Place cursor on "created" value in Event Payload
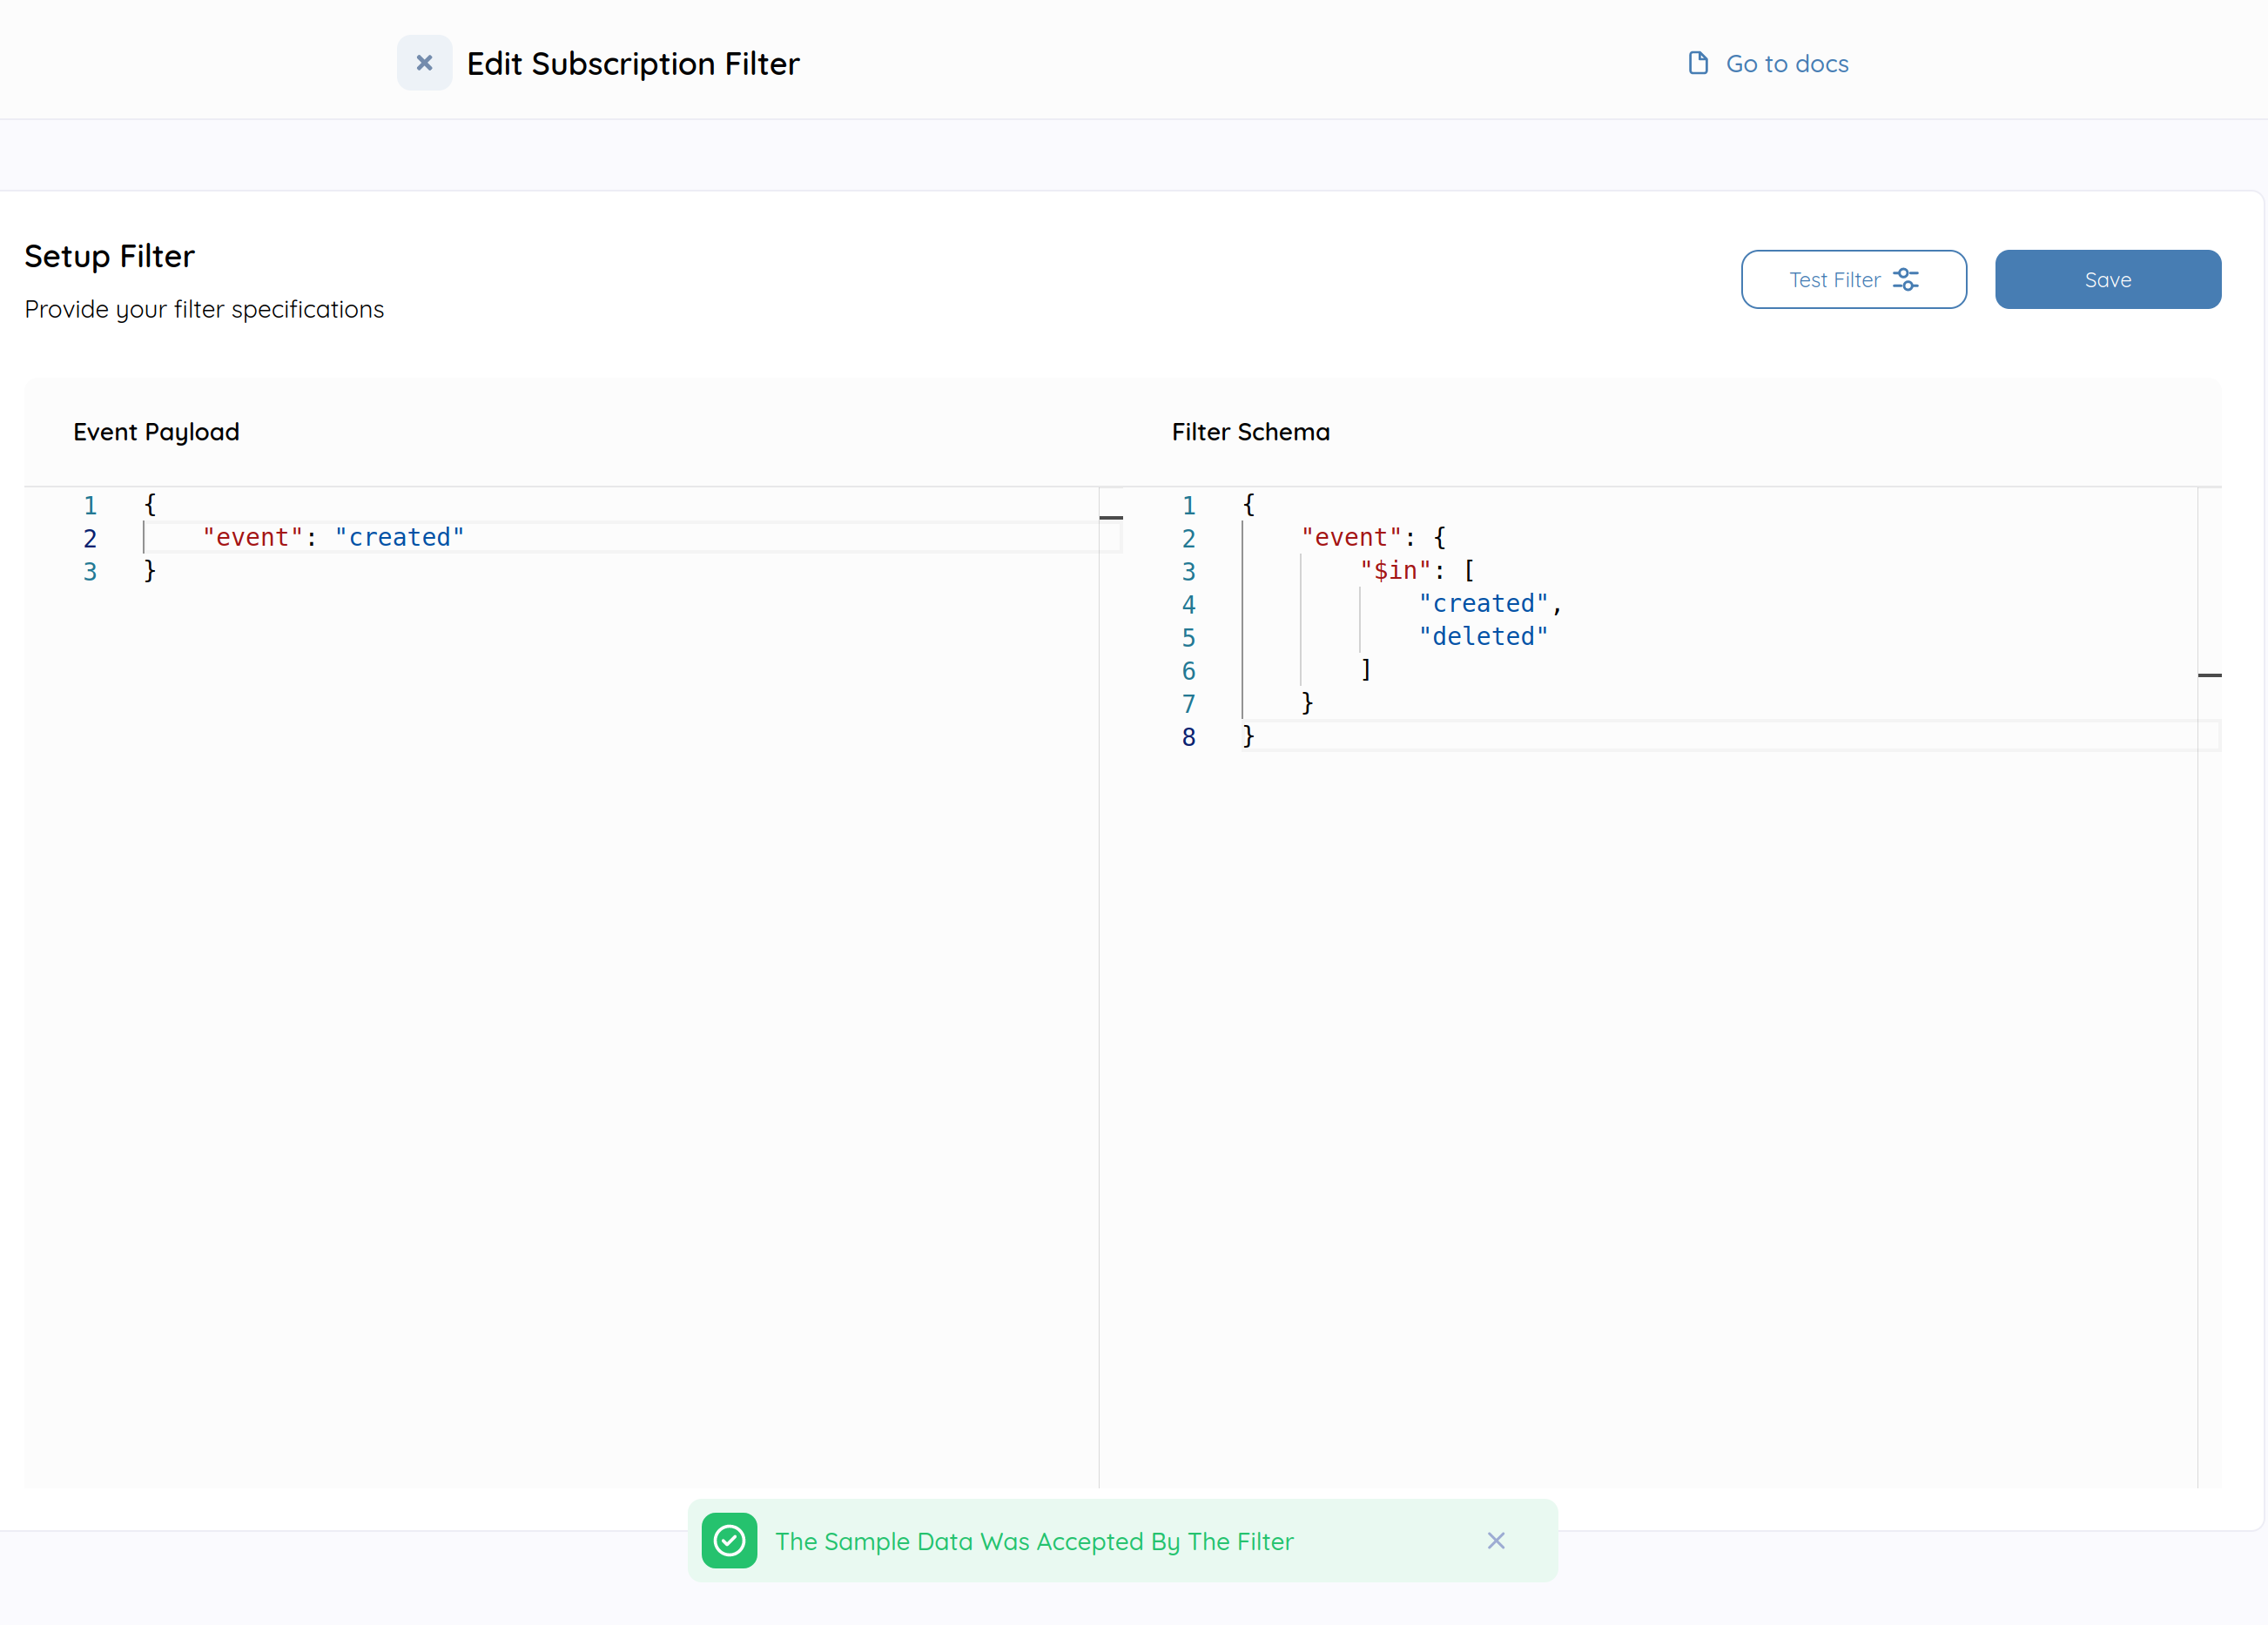The width and height of the screenshot is (2268, 1625). coord(399,537)
